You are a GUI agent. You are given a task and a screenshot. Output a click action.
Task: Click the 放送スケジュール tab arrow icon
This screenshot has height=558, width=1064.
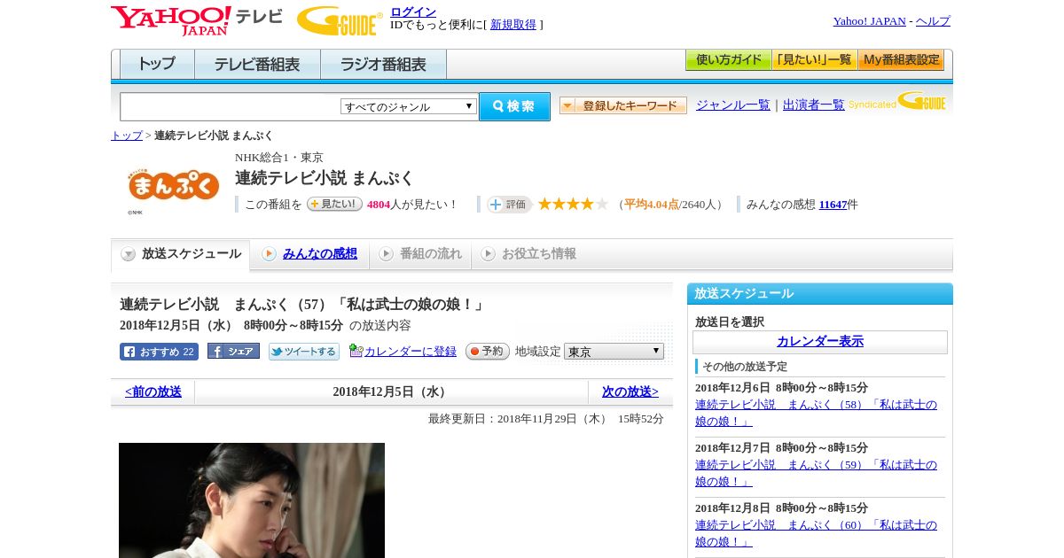click(129, 254)
